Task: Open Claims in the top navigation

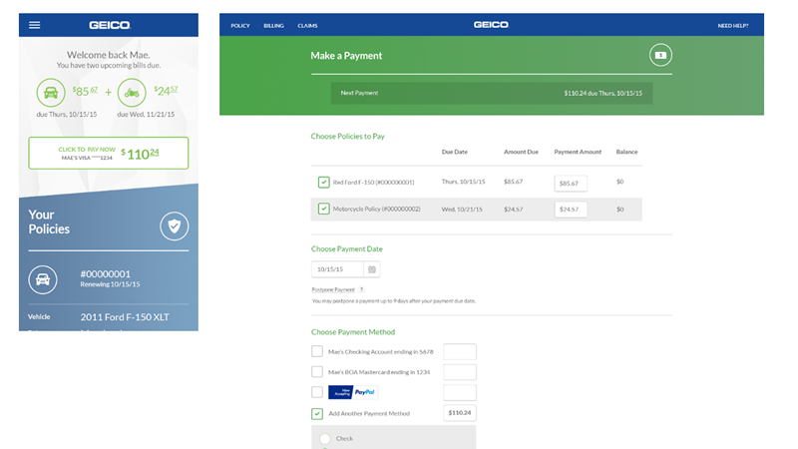Action: 307,25
